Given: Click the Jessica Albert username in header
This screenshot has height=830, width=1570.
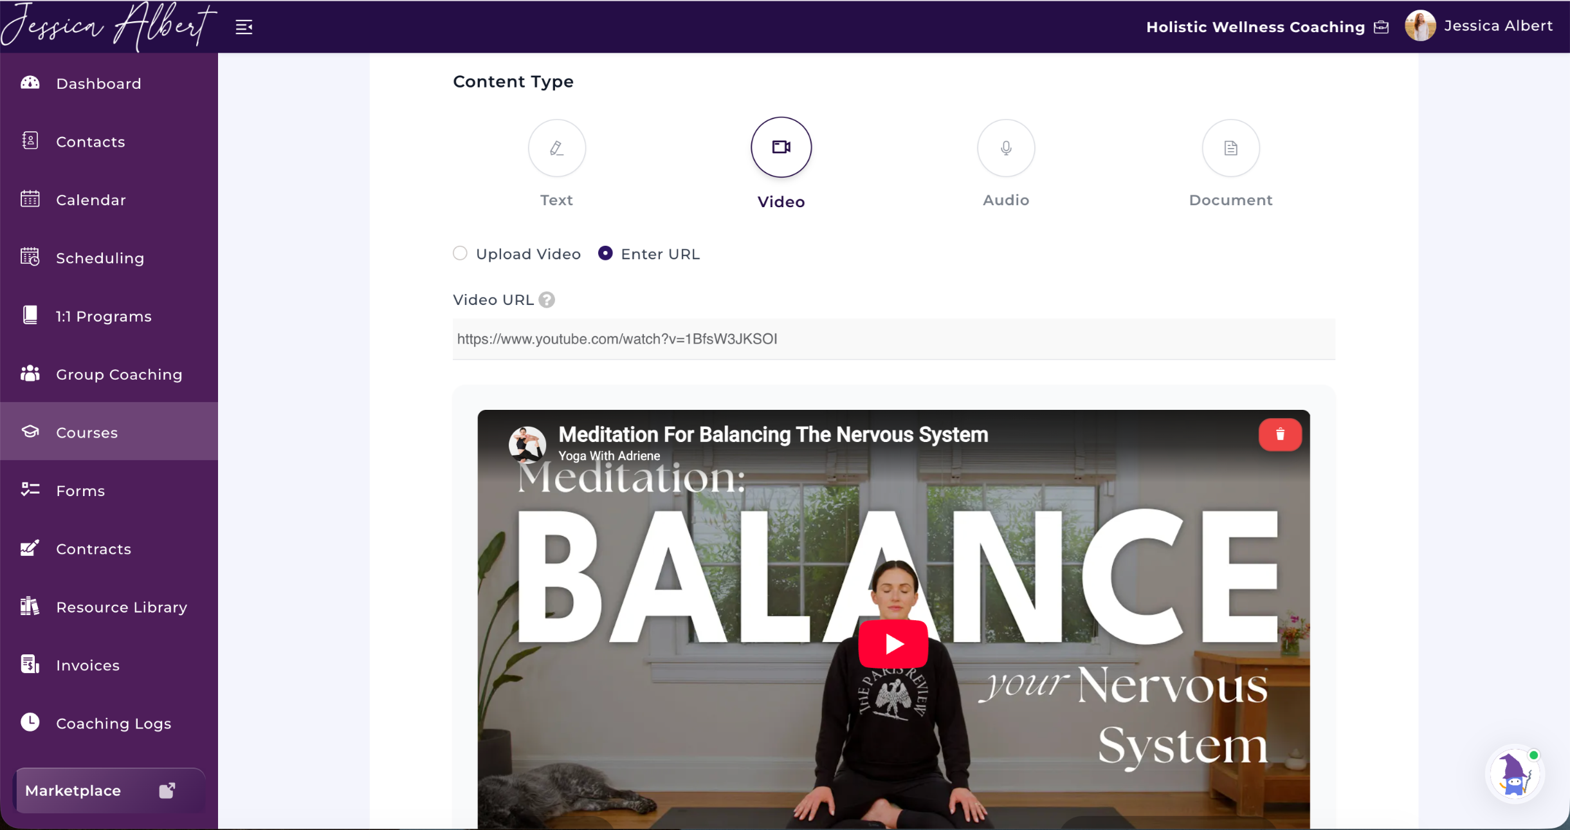Looking at the screenshot, I should (1499, 26).
